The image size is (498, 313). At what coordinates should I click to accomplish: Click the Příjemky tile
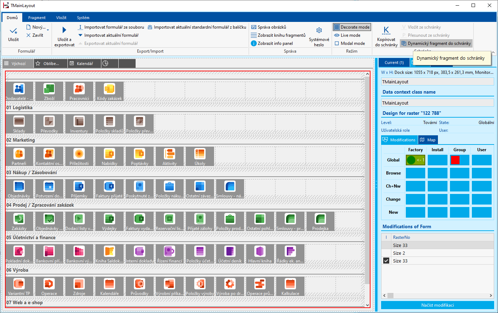[x=79, y=189]
